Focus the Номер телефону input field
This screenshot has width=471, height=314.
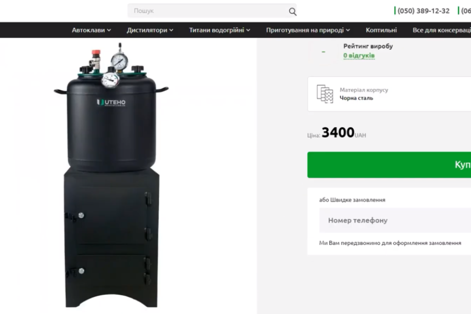[x=395, y=220]
